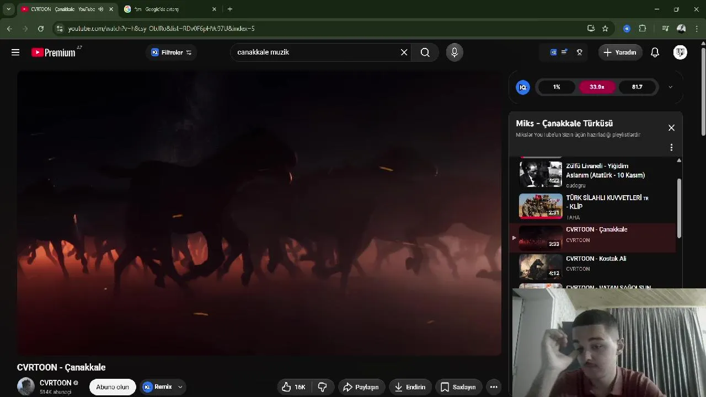This screenshot has width=706, height=397.
Task: Start voice search with microphone
Action: point(454,52)
